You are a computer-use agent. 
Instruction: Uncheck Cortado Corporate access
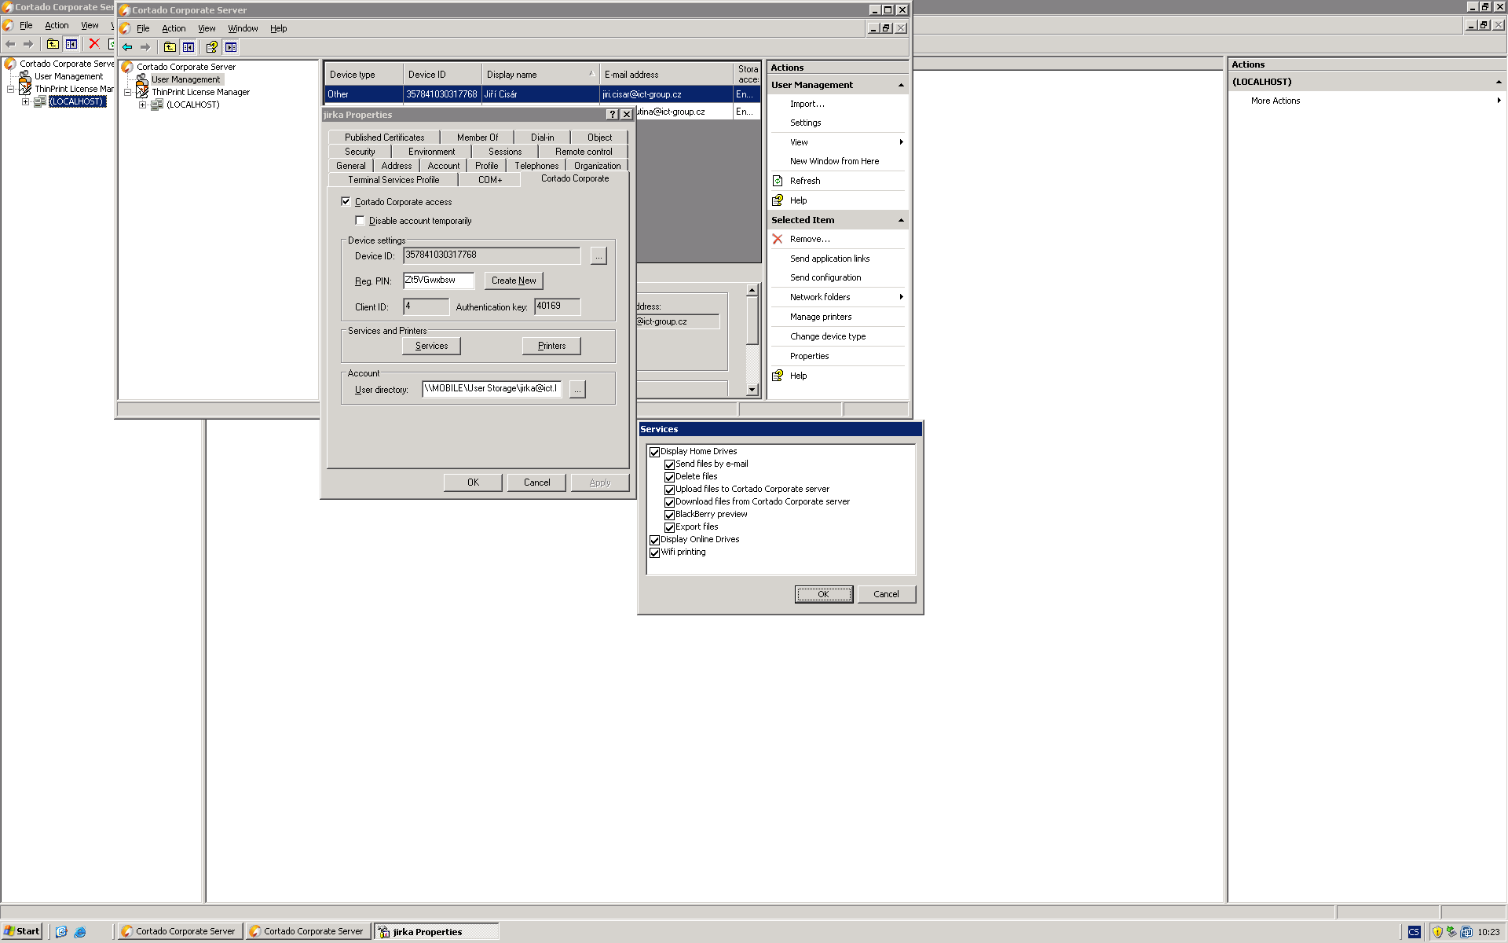(x=346, y=202)
